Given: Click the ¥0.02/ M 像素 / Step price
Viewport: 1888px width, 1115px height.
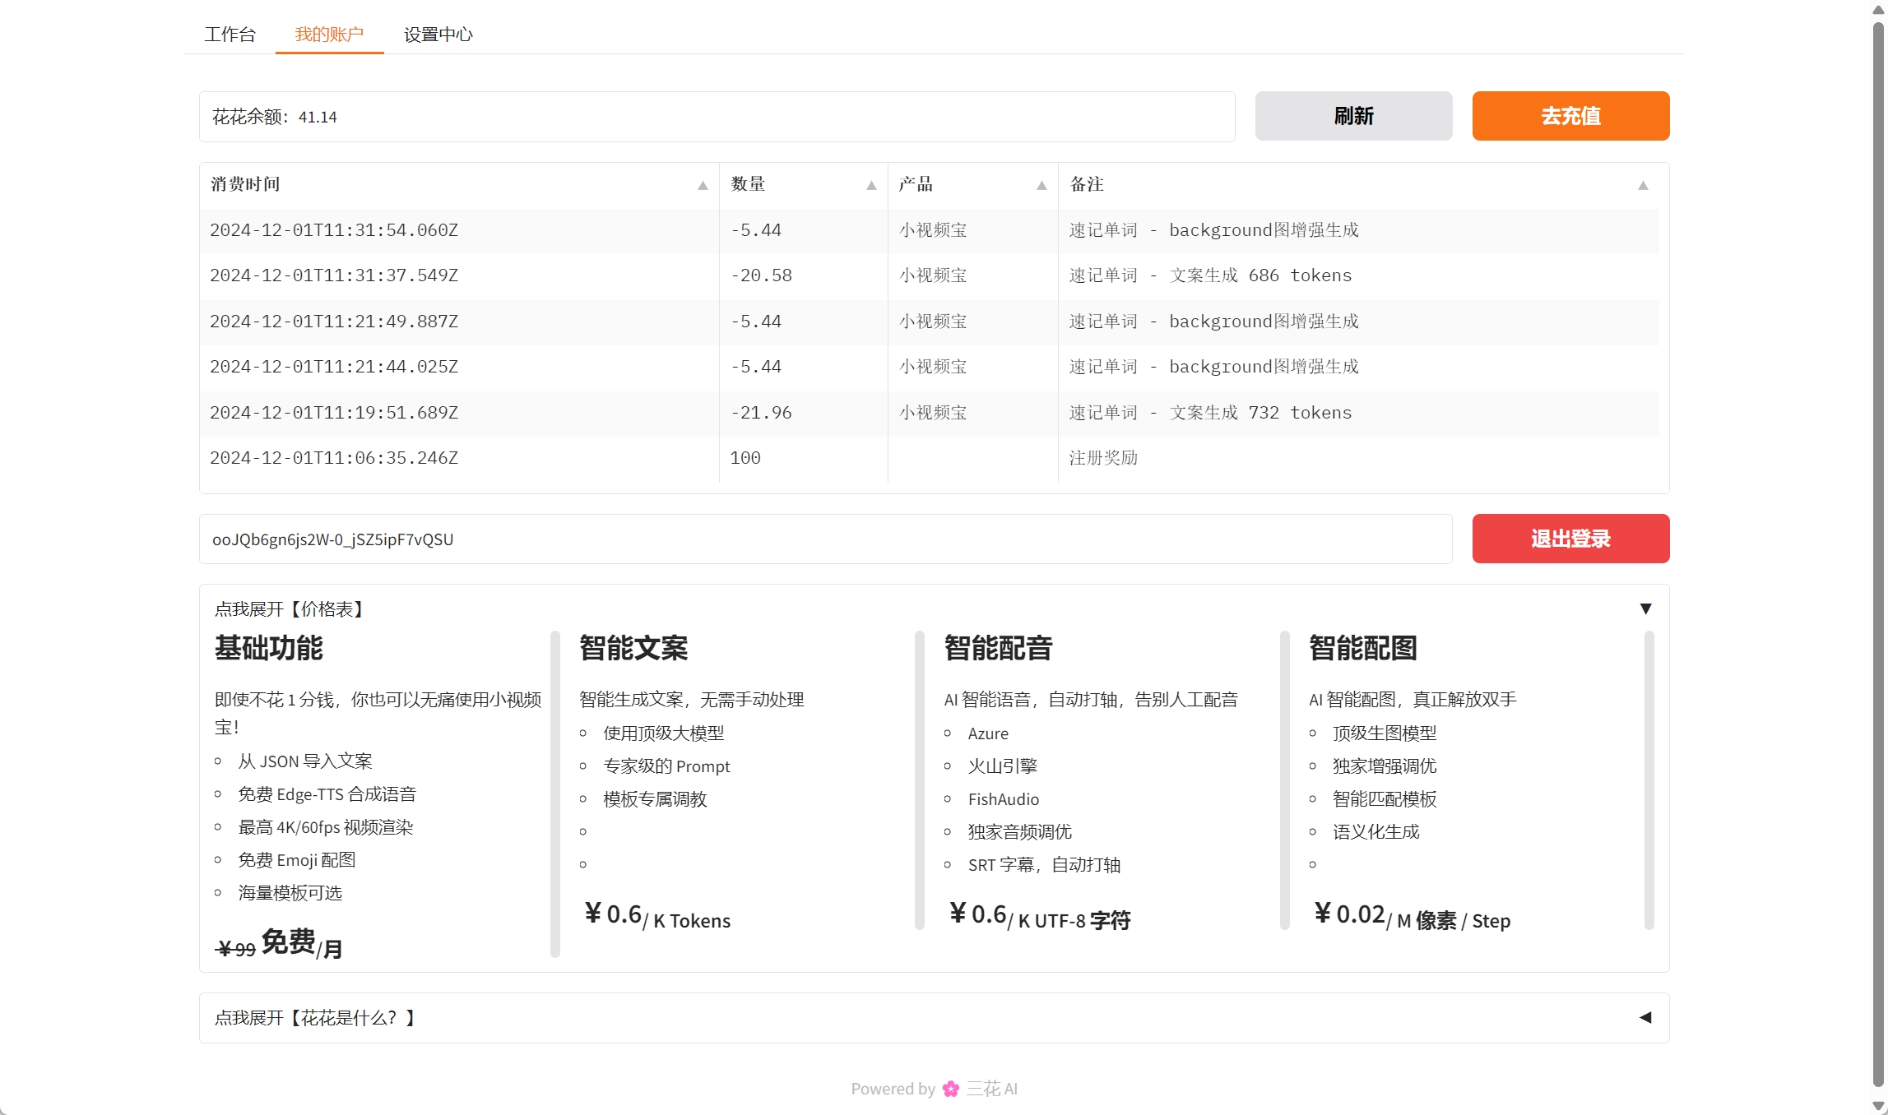Looking at the screenshot, I should [x=1412, y=916].
